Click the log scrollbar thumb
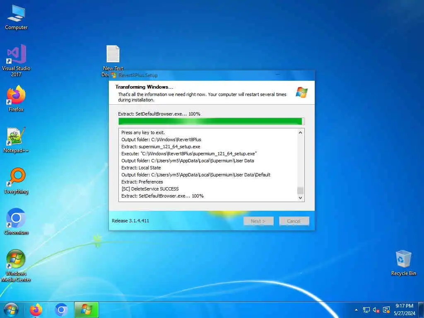424x318 pixels. 300,190
